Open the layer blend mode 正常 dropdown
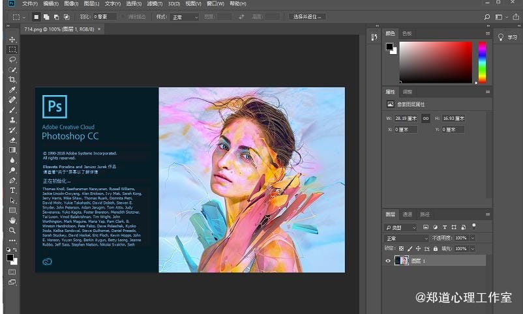The width and height of the screenshot is (523, 314). pos(406,238)
